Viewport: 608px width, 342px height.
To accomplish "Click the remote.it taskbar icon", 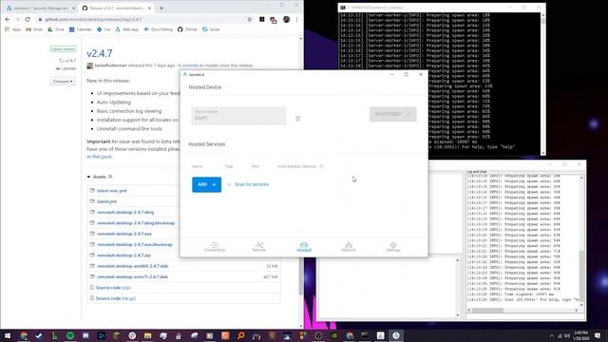I will [396, 335].
